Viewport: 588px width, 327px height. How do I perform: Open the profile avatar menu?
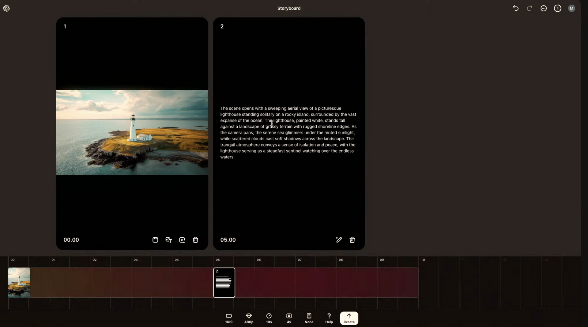tap(572, 8)
